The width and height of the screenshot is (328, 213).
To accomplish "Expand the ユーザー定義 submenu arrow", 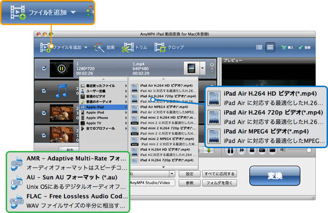I will click(126, 91).
